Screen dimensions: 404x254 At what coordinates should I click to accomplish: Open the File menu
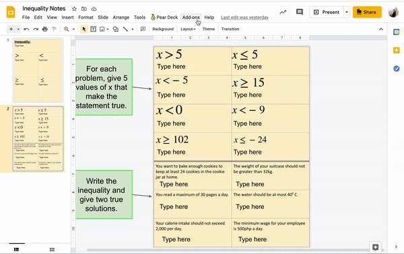pos(26,17)
